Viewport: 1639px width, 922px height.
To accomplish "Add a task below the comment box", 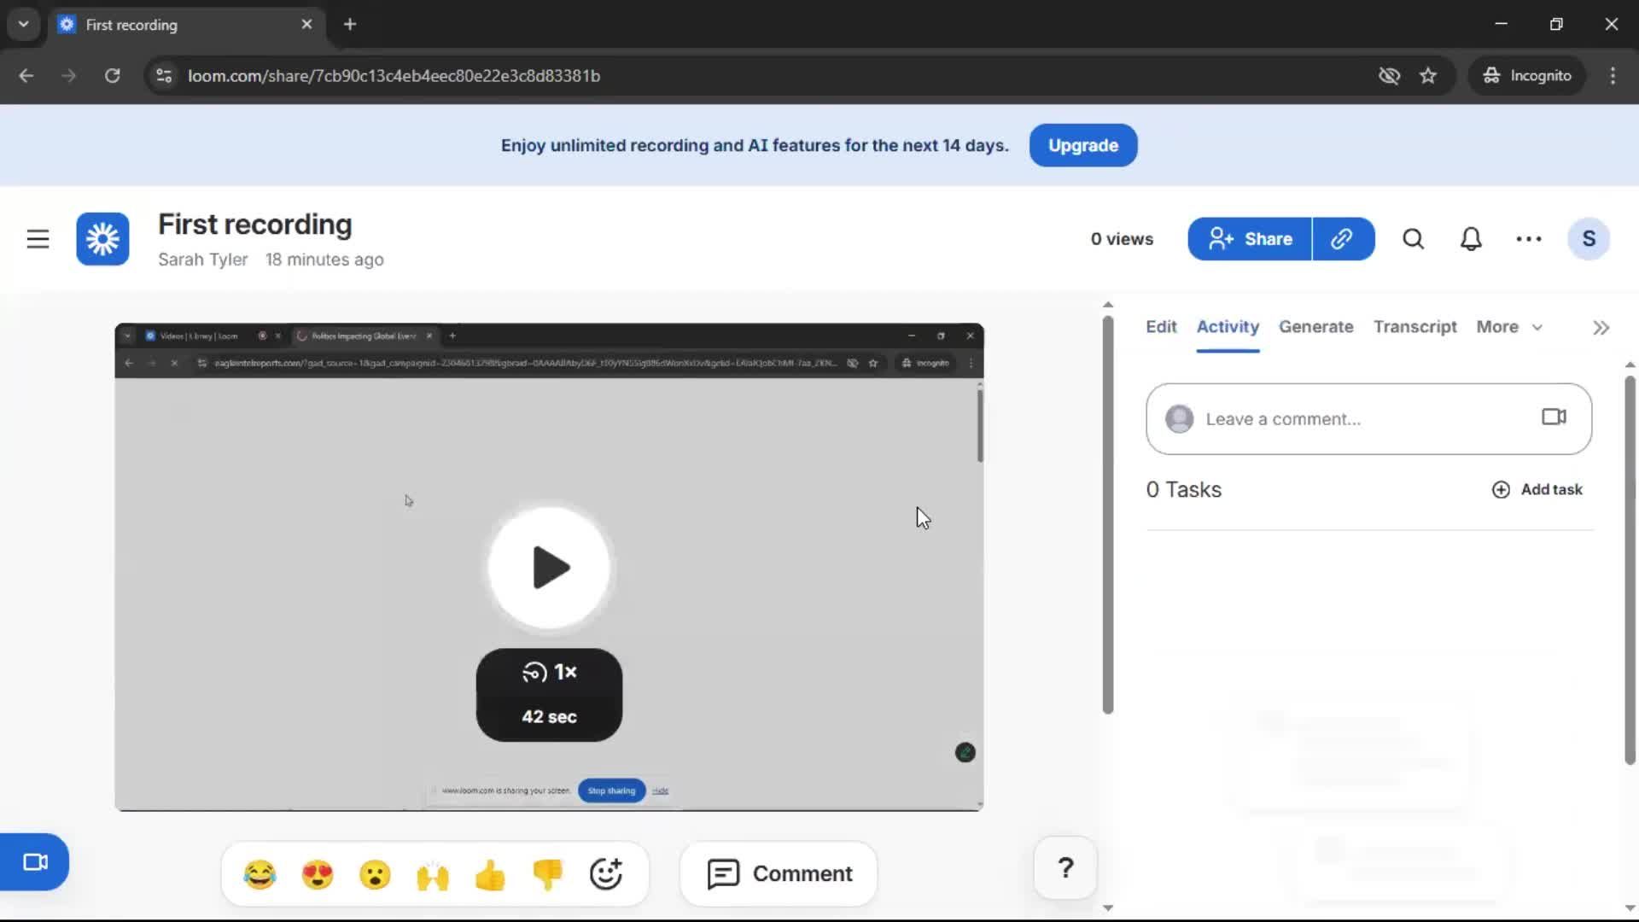I will click(1537, 489).
